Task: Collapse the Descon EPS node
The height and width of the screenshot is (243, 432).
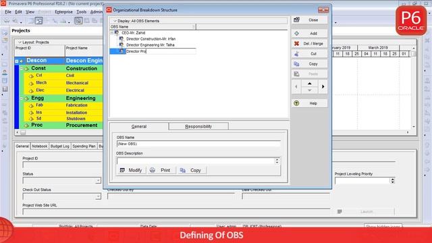Action: [x=17, y=61]
